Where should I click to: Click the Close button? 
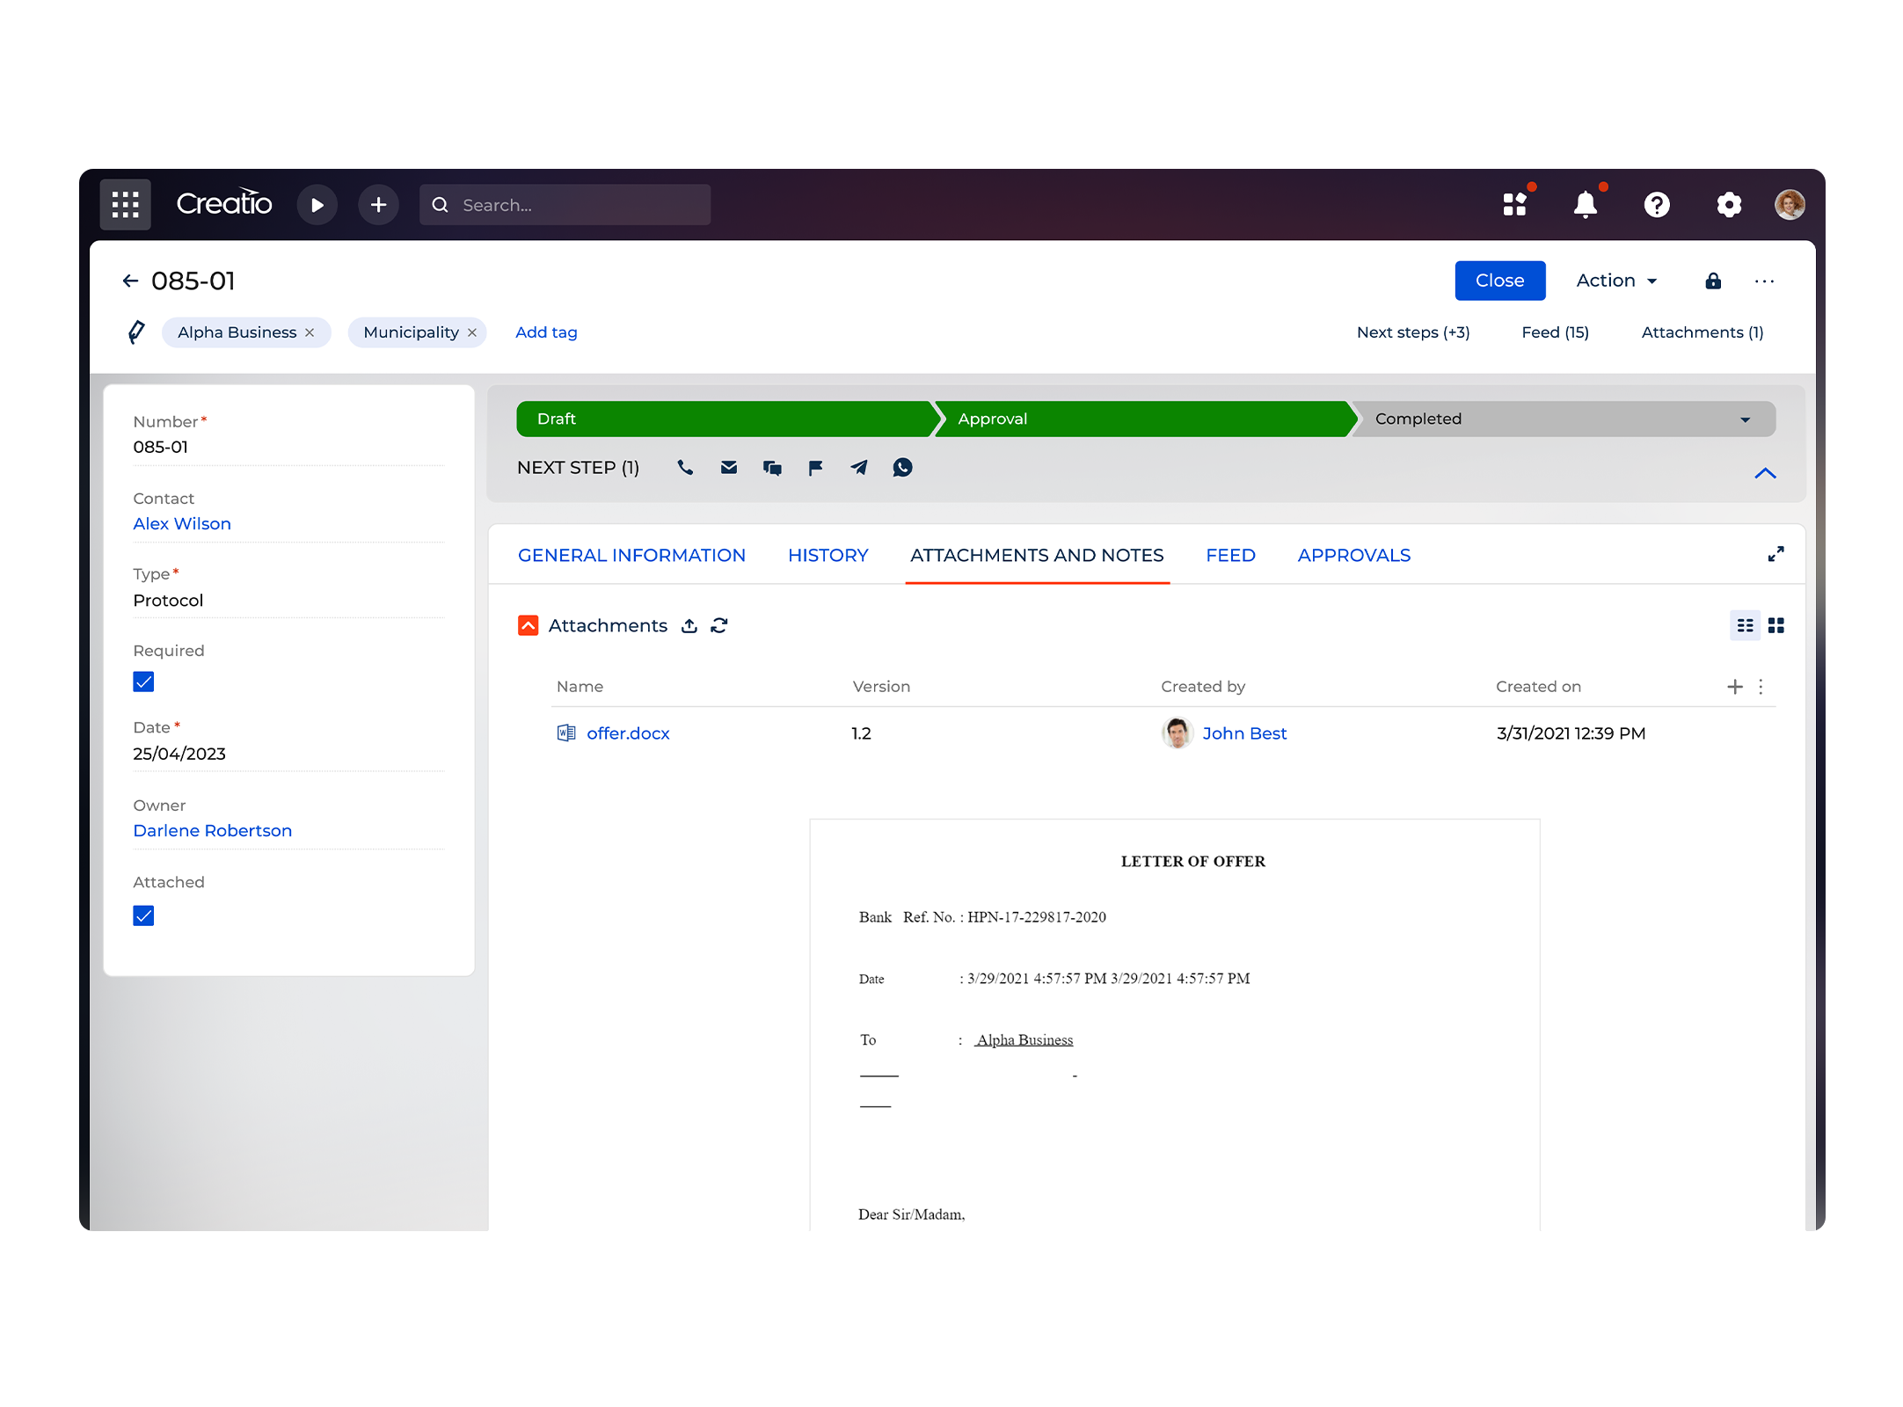point(1499,280)
